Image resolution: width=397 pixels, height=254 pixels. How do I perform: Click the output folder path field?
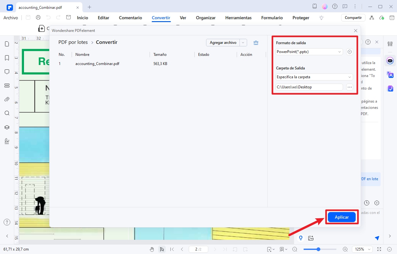309,87
